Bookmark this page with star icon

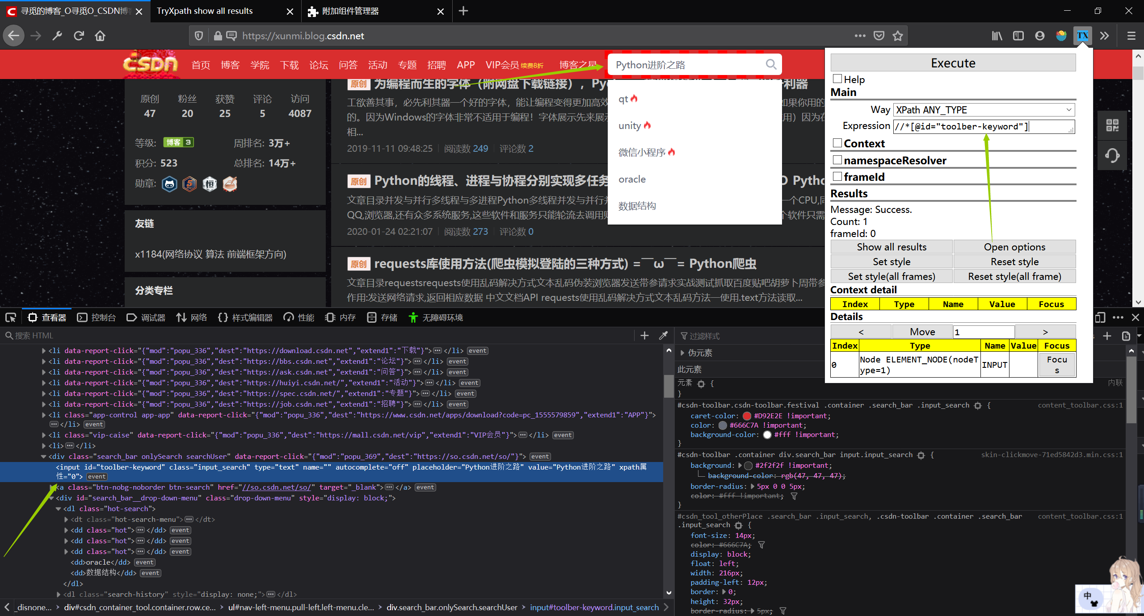tap(898, 36)
